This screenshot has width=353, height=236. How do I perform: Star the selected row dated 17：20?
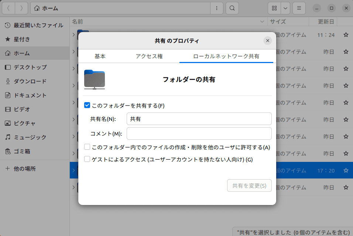click(346, 170)
